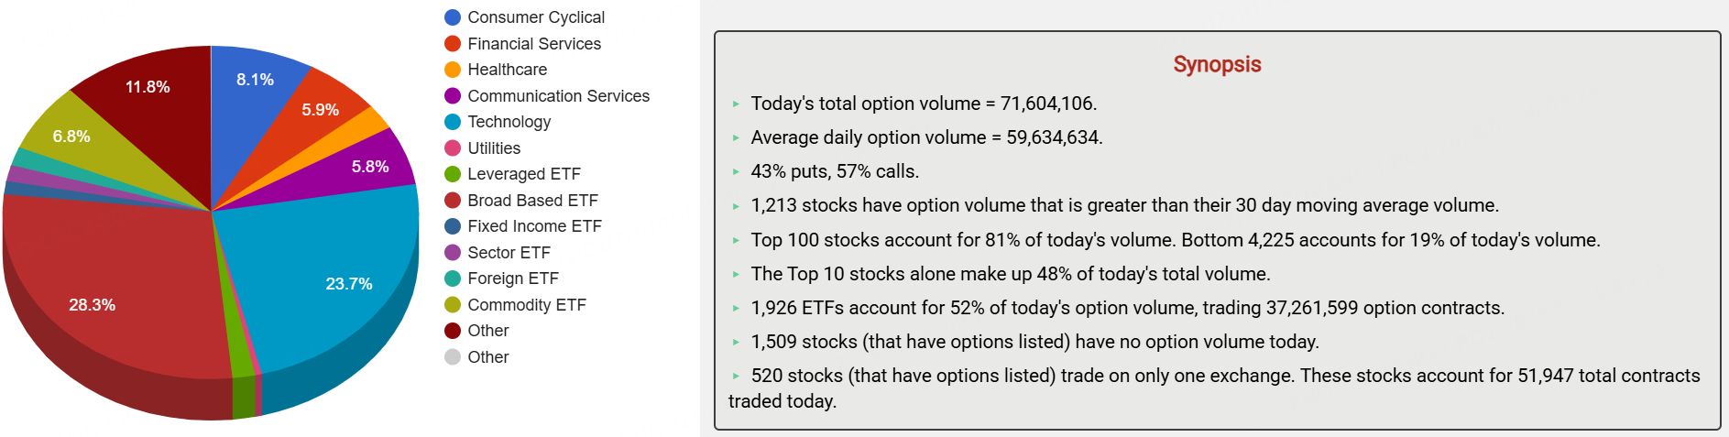
Task: Click the Sector ETF legend label
Action: point(509,253)
